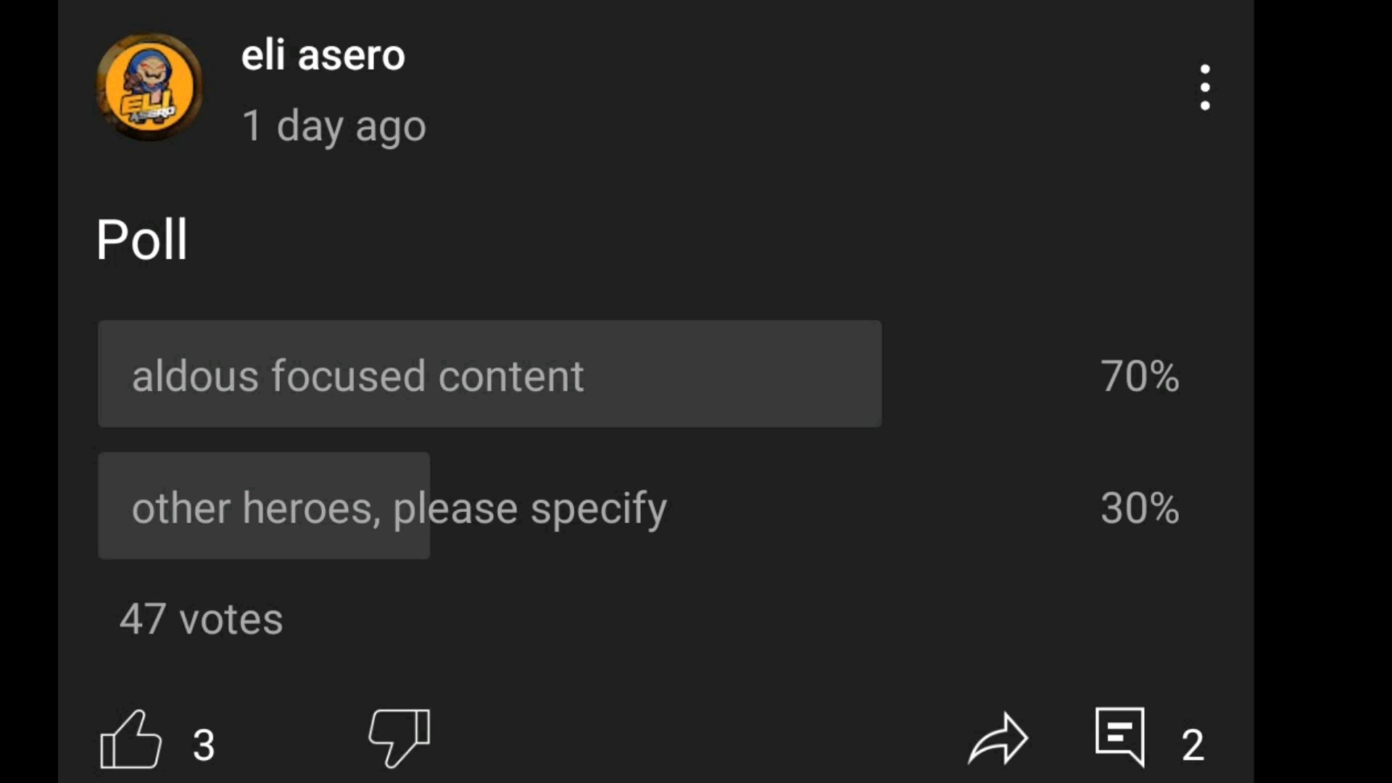Screen dimensions: 1392x783
Task: Like the poll with thumbs-up icon
Action: [130, 739]
